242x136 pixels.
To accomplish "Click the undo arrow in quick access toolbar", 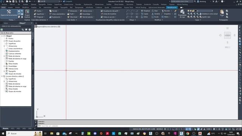I will [x=30, y=2].
